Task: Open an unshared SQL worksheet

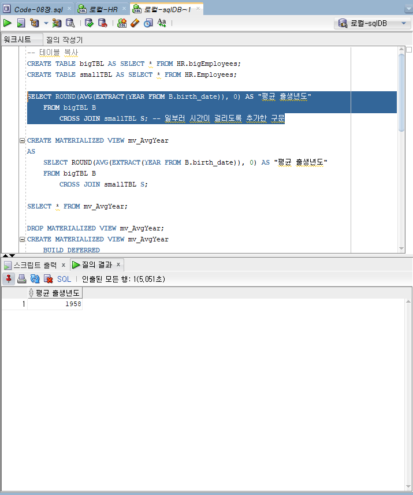Action: tap(122, 23)
